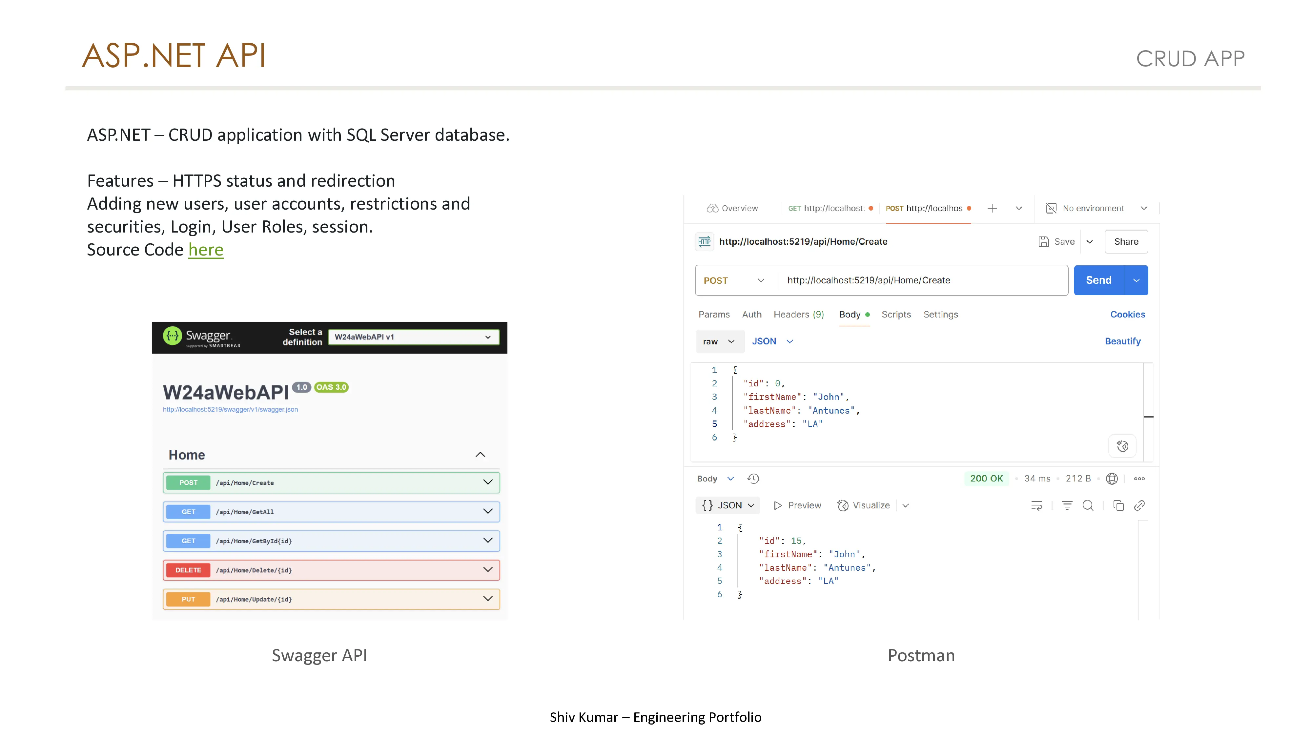The height and width of the screenshot is (738, 1312).
Task: Add a new request tab with plus icon
Action: 992,208
